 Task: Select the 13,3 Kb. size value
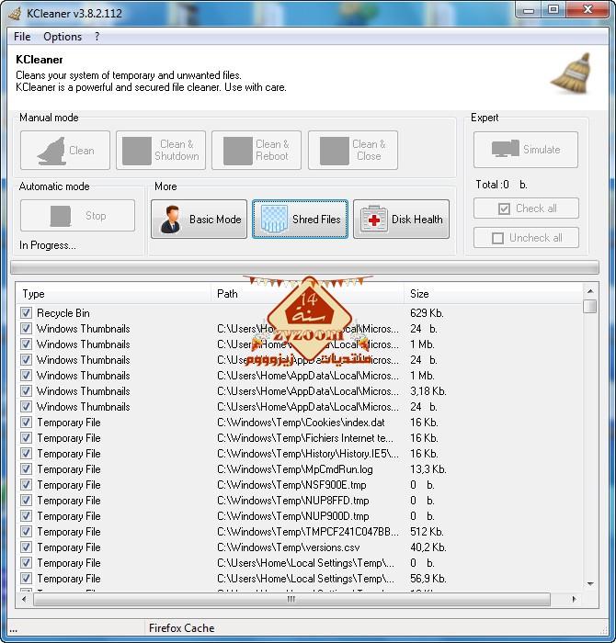pyautogui.click(x=428, y=469)
